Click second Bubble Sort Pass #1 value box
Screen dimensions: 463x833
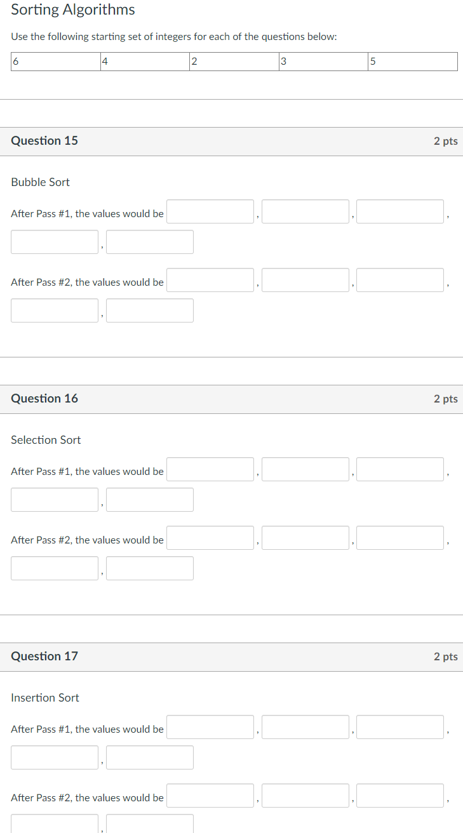point(305,211)
